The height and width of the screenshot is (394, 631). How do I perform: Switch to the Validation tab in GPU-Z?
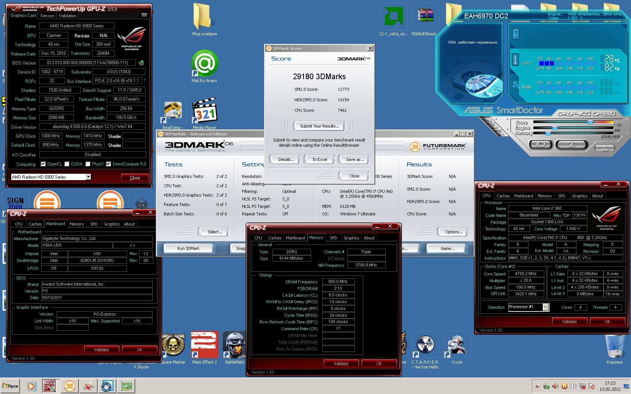click(68, 15)
